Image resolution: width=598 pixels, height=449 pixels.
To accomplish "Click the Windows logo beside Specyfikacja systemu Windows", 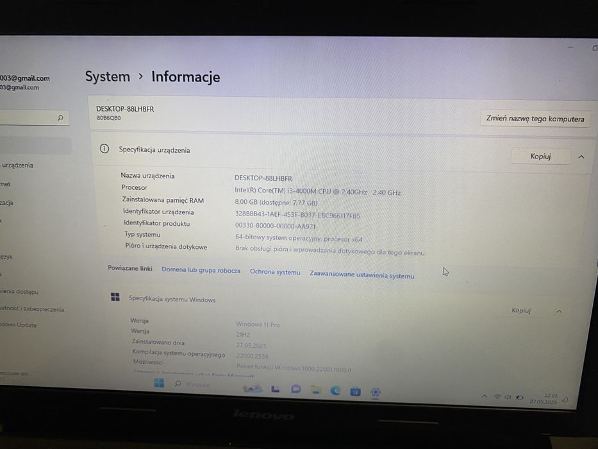I will coord(115,296).
